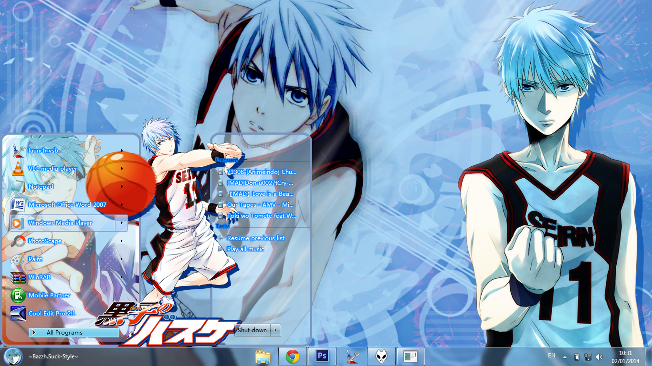Open the network icon in the tray
This screenshot has width=652, height=366.
[588, 357]
